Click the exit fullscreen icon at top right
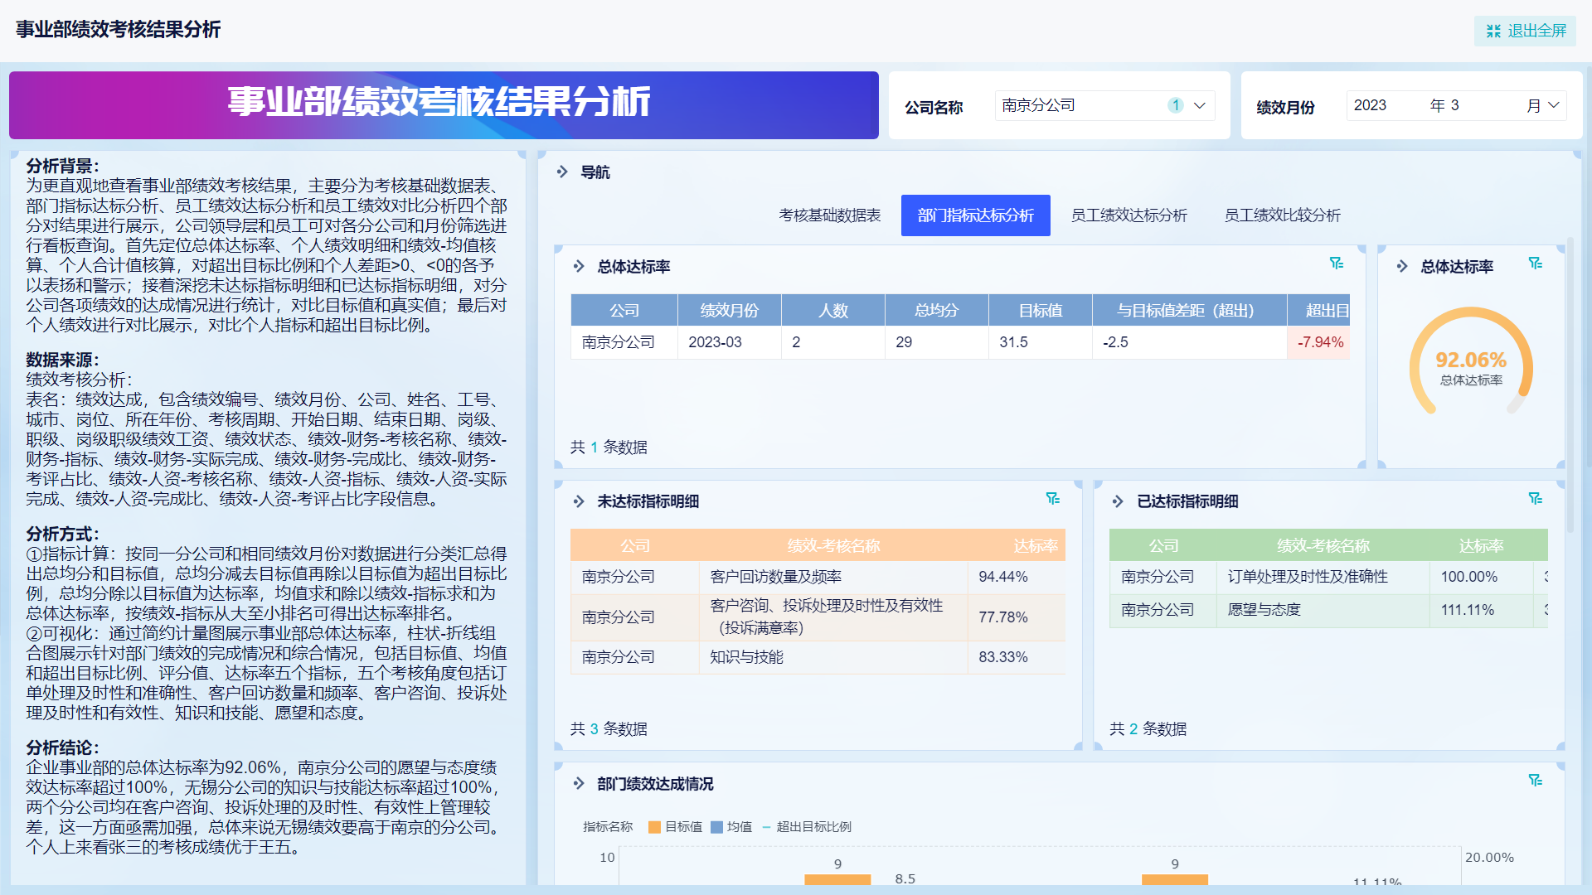 click(x=1493, y=31)
